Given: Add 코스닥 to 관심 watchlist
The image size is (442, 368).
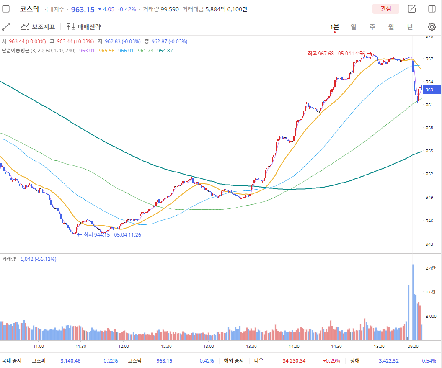Looking at the screenshot, I should click(x=385, y=9).
